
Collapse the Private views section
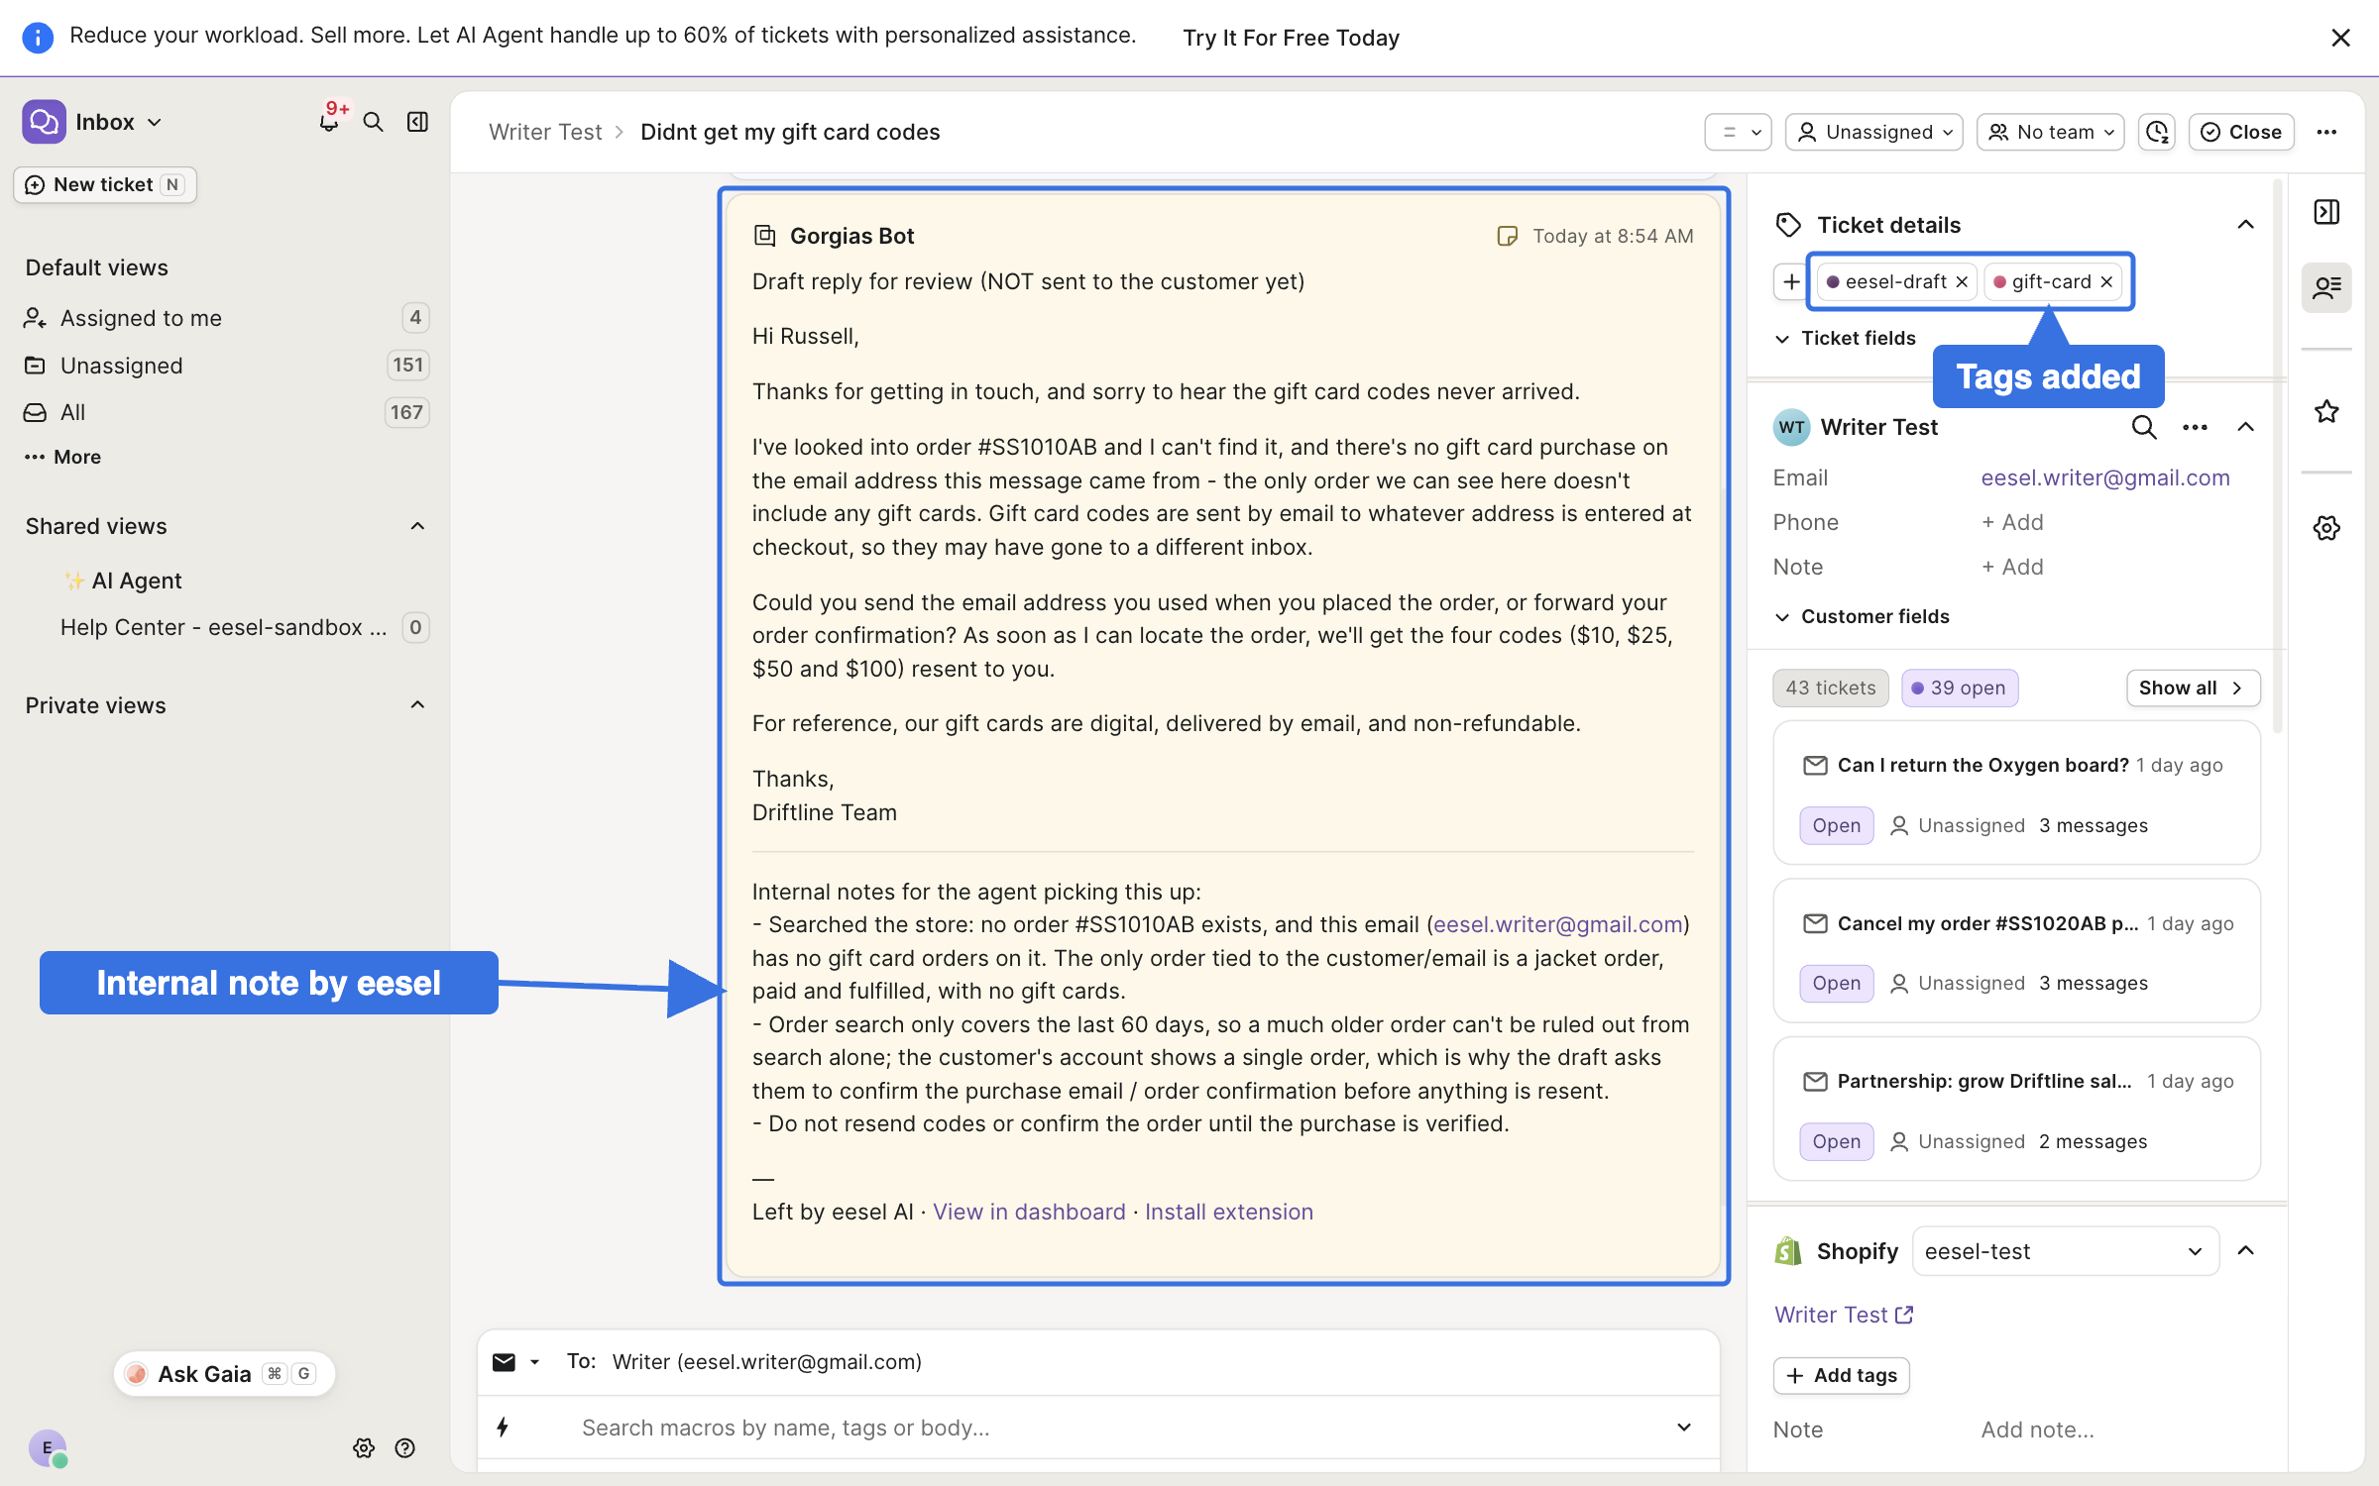(x=417, y=705)
